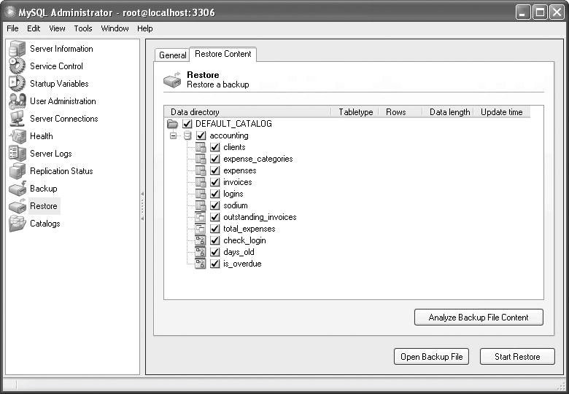The height and width of the screenshot is (394, 569).
Task: Click the Tabletype column header
Action: point(355,112)
